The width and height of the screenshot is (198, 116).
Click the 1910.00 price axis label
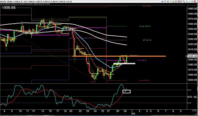192,49
